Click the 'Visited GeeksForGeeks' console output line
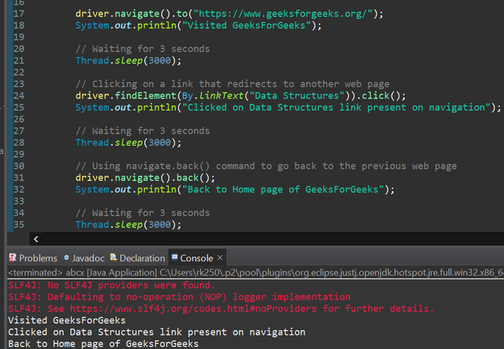The image size is (504, 349). pyautogui.click(x=67, y=320)
